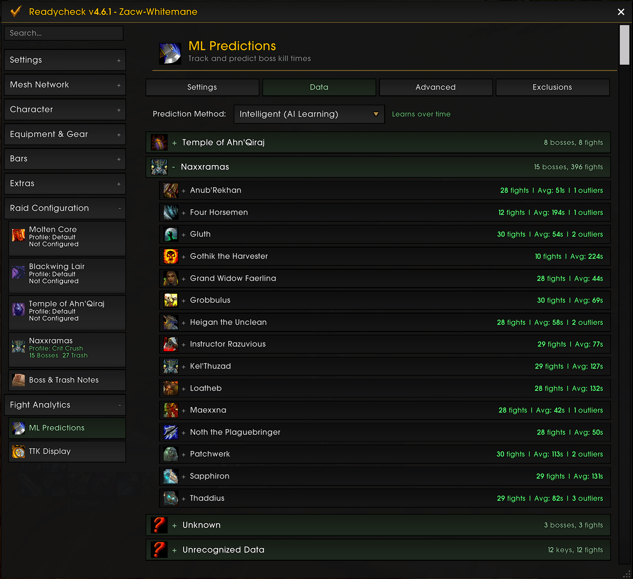Expand the Character sidebar section

coord(65,110)
